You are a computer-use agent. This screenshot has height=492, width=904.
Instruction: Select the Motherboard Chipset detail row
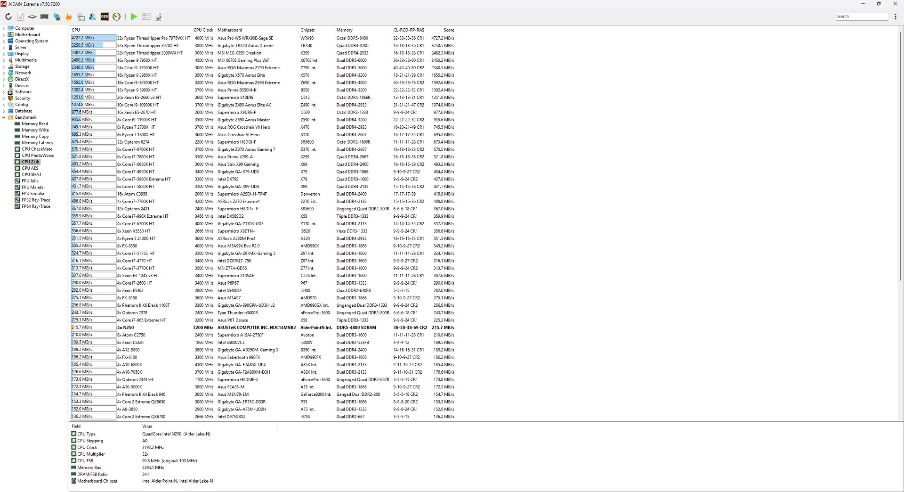(x=173, y=481)
